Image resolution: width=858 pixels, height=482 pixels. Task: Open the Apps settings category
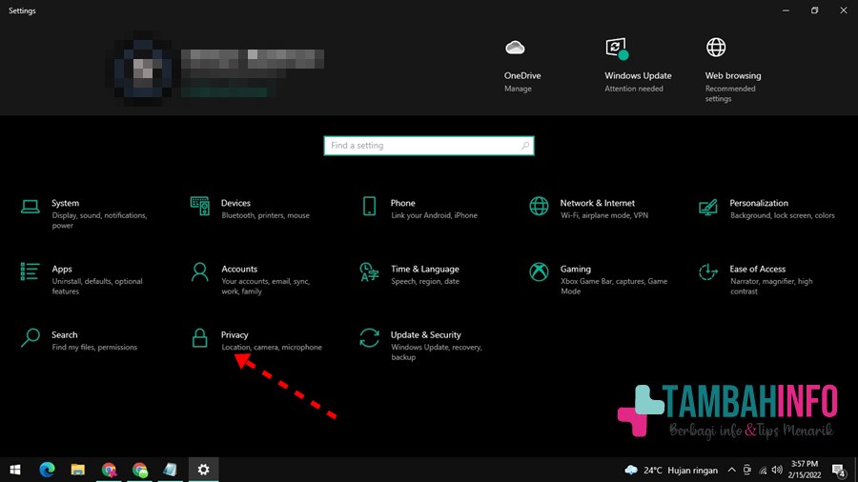click(x=82, y=279)
